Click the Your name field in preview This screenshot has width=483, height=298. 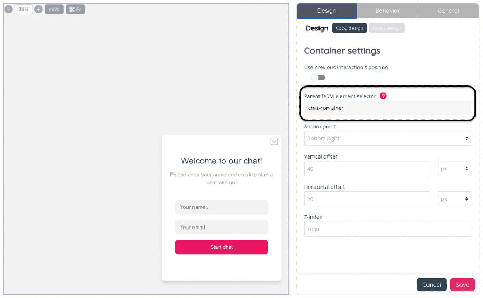coord(221,207)
